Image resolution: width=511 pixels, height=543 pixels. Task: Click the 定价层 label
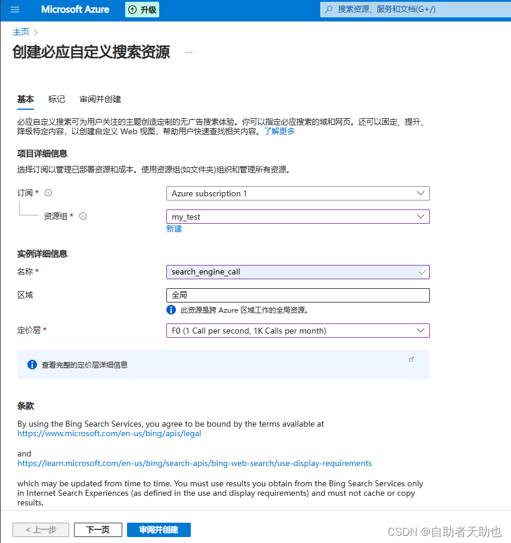pyautogui.click(x=29, y=330)
